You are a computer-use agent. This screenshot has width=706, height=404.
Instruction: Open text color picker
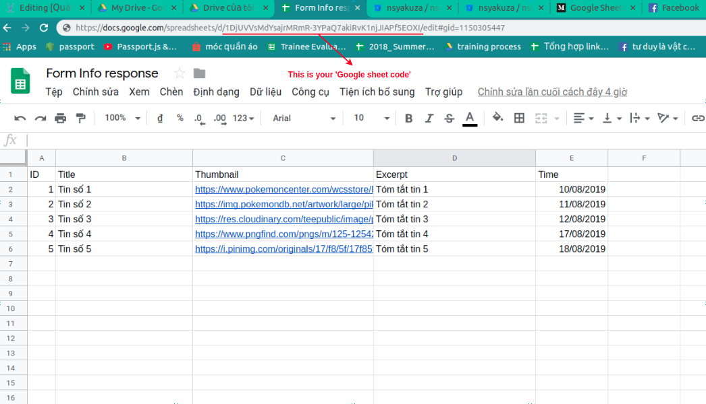click(470, 119)
